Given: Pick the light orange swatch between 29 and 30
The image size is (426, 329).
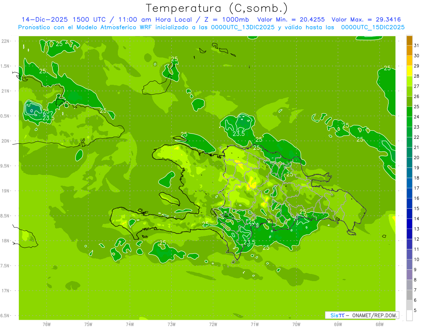Looking at the screenshot, I should [x=409, y=61].
